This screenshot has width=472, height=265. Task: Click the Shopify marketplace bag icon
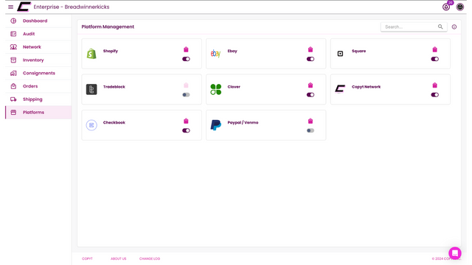pyautogui.click(x=186, y=49)
